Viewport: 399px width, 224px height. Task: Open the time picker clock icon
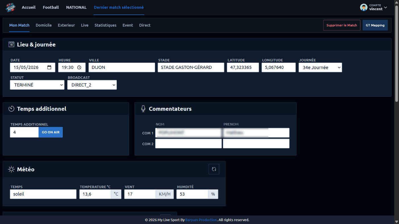[x=79, y=67]
